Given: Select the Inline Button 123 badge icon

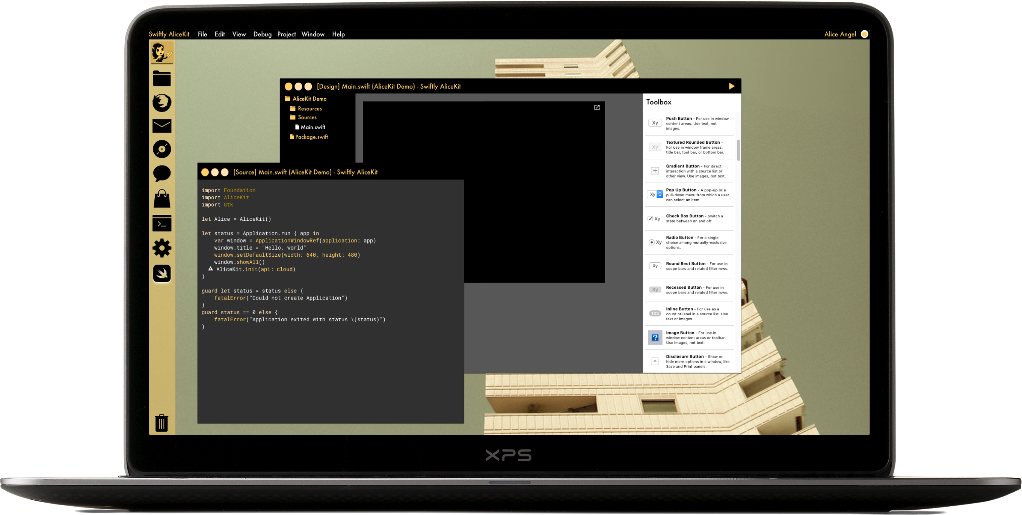Looking at the screenshot, I should point(655,313).
